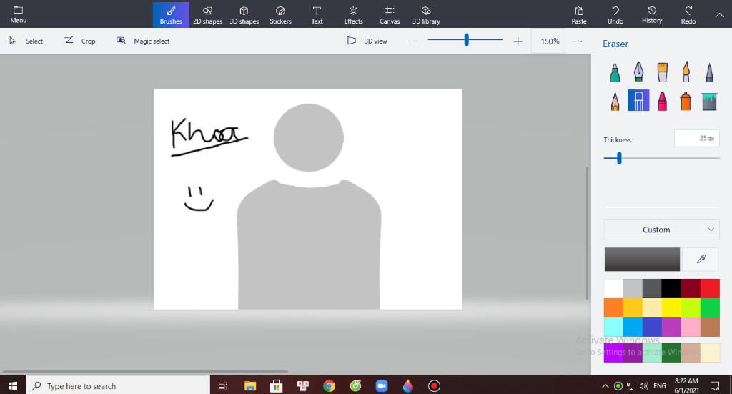Open the more options ellipsis menu
The image size is (732, 394).
point(578,41)
